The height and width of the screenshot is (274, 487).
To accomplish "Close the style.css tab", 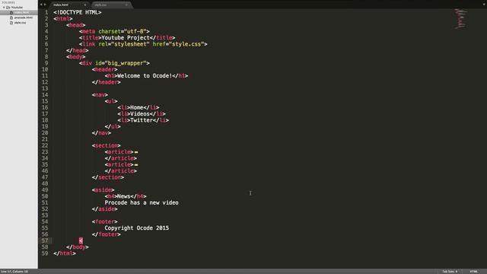I will click(126, 5).
